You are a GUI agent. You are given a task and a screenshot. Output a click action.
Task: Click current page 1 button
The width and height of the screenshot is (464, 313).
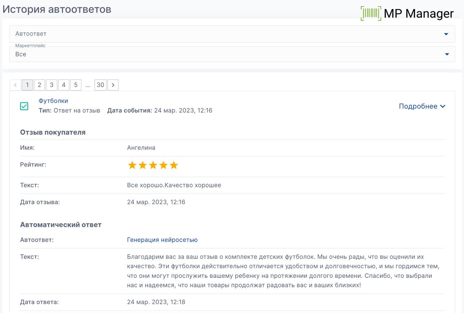point(27,85)
